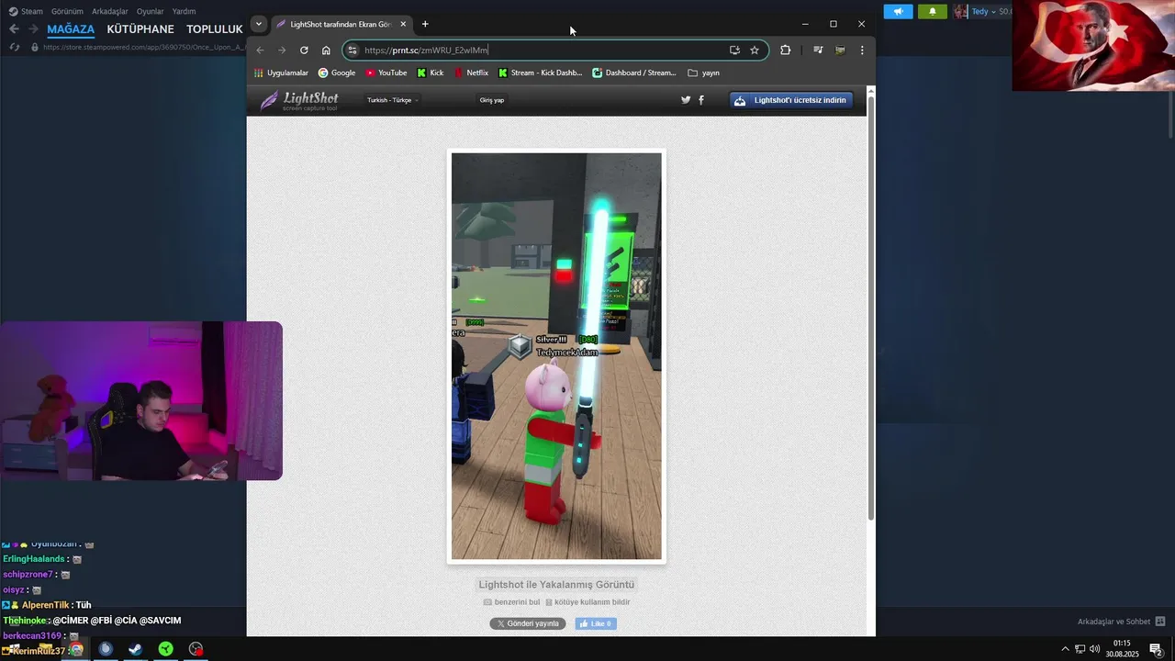This screenshot has width=1175, height=661.
Task: Open the Dashboard / Stream bookmark
Action: [634, 73]
